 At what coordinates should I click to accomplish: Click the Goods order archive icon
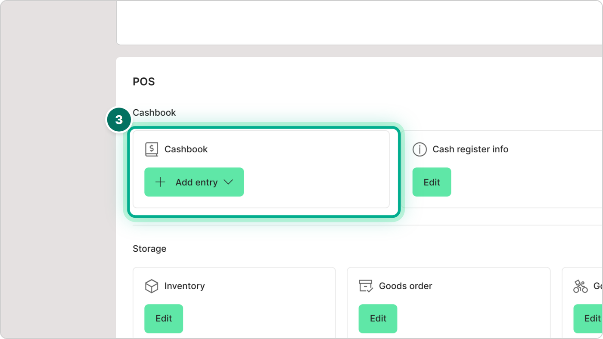tap(366, 286)
